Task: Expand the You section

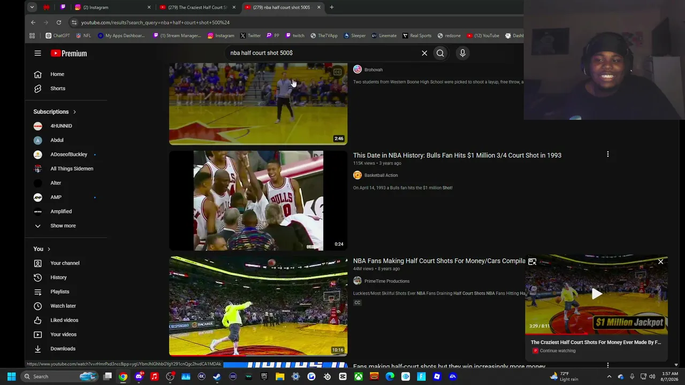Action: [x=42, y=249]
